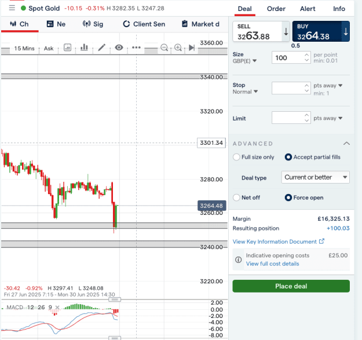Open the Stop Normal type dropdown
Image resolution: width=362 pixels, height=340 pixels.
pos(245,92)
